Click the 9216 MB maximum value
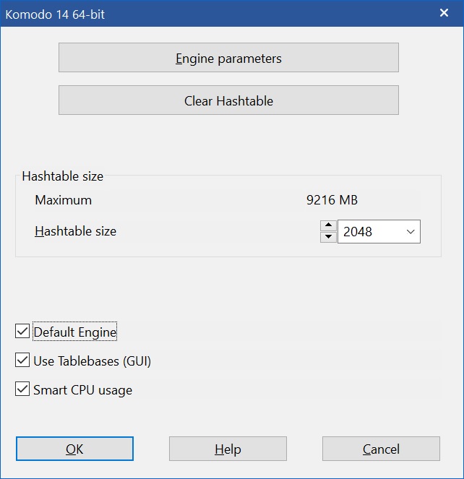The width and height of the screenshot is (464, 479). (x=332, y=200)
